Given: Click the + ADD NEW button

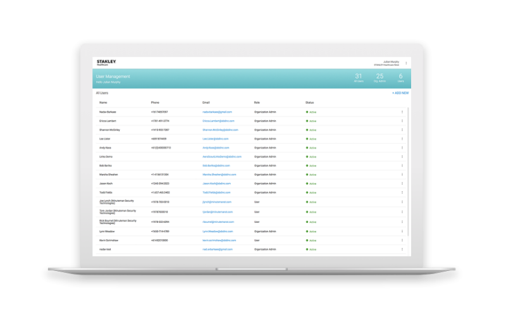Looking at the screenshot, I should click(x=400, y=93).
